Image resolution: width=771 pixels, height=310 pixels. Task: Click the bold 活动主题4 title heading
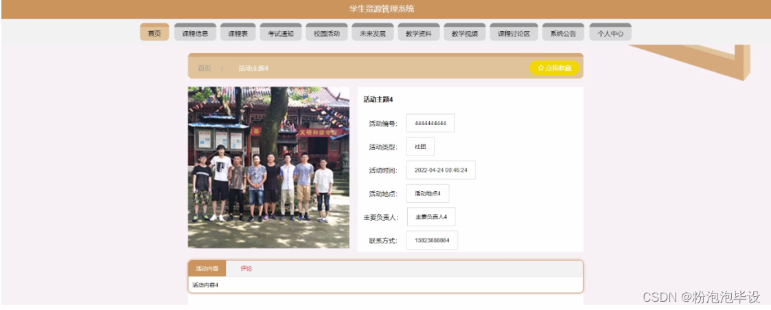[378, 100]
